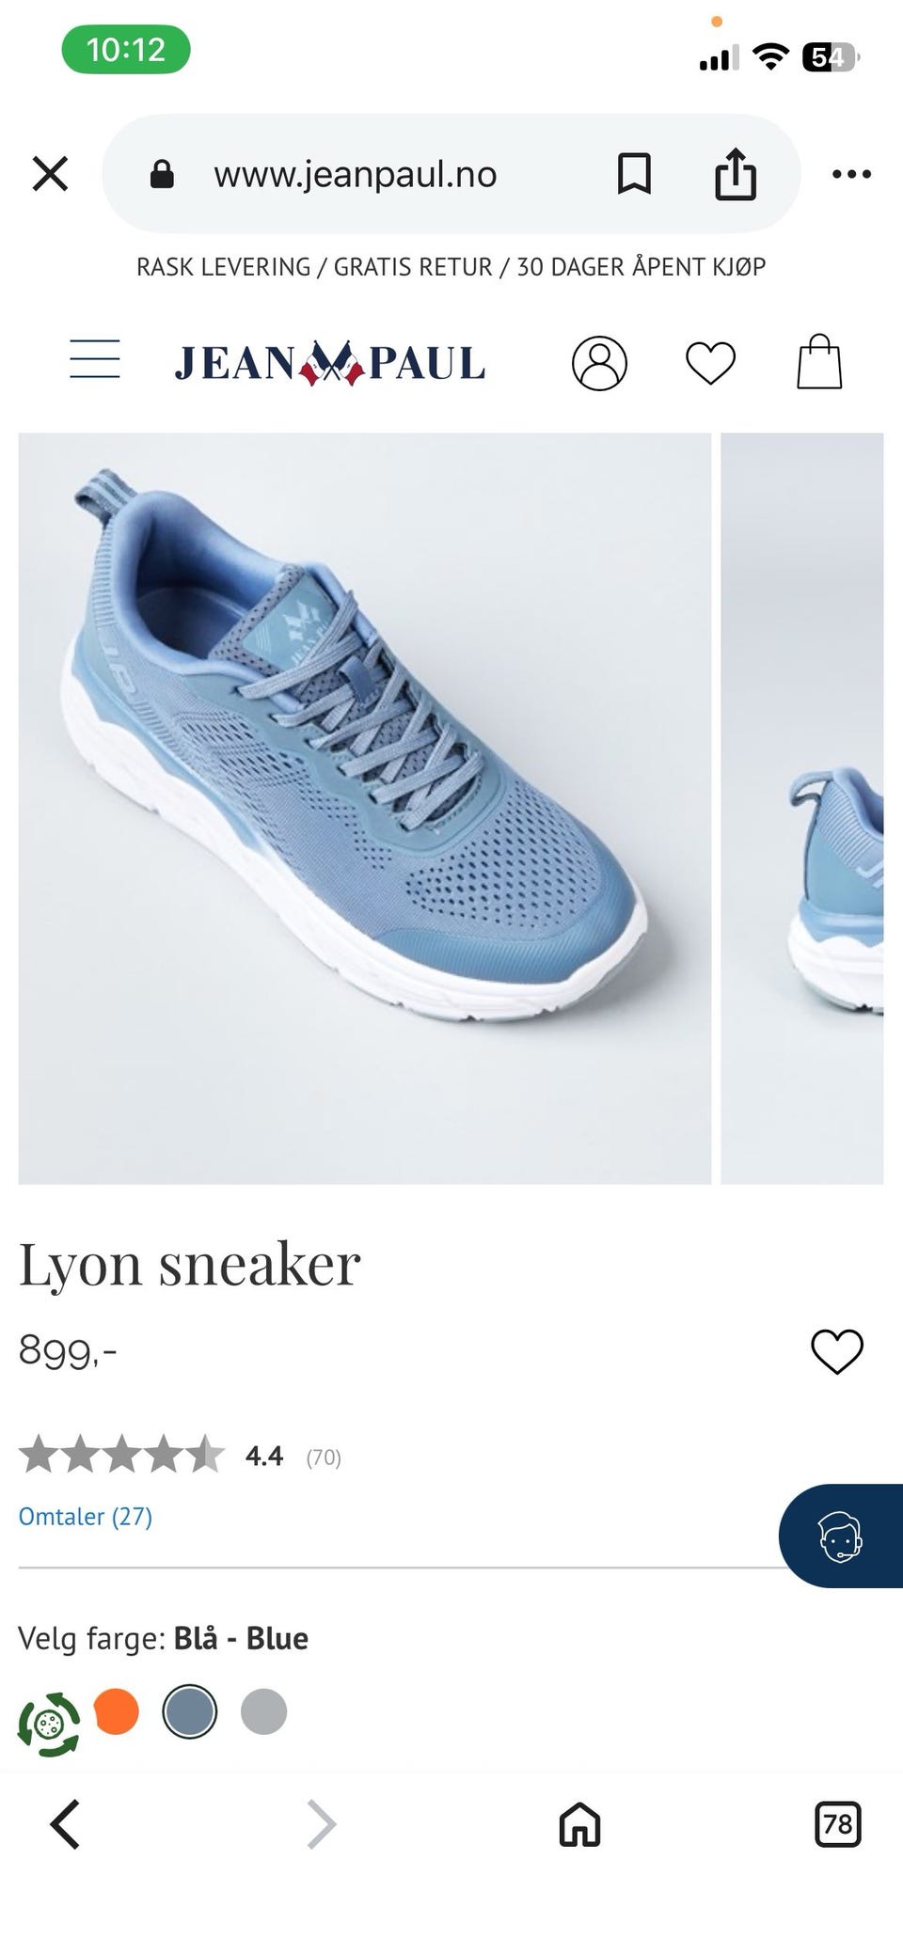Image resolution: width=903 pixels, height=1954 pixels.
Task: Go back with the browser back arrow
Action: 65,1824
